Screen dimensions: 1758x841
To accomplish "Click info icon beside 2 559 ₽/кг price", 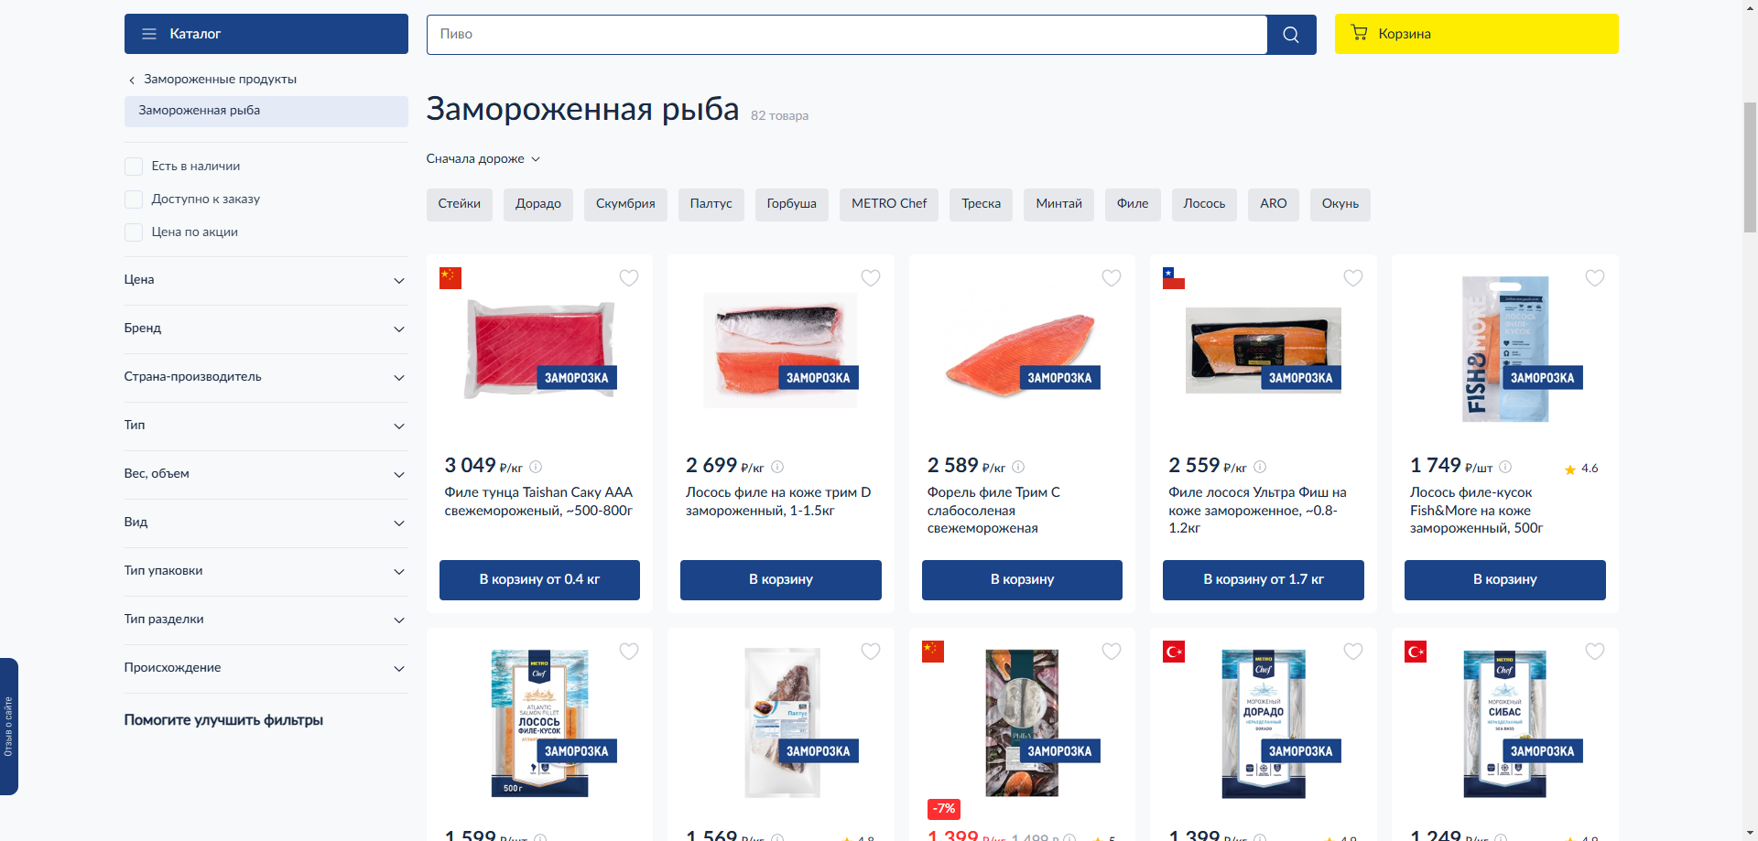I will pyautogui.click(x=1260, y=467).
